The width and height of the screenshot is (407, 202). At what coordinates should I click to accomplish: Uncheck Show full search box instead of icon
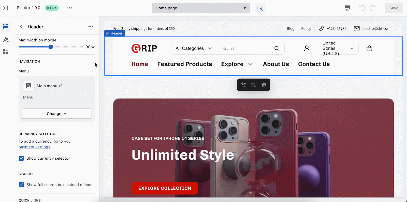pyautogui.click(x=21, y=185)
